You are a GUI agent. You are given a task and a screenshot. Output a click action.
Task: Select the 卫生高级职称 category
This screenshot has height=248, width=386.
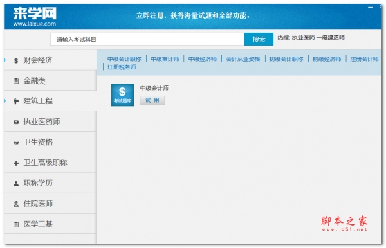[x=50, y=163]
